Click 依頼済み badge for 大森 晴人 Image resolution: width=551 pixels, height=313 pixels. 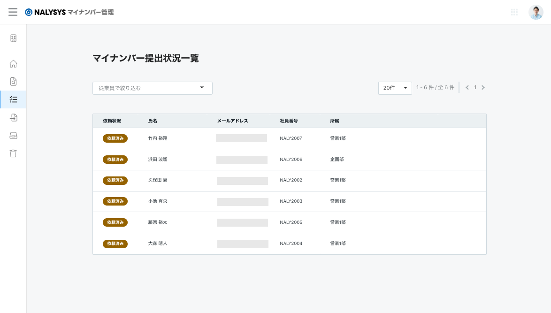[115, 244]
